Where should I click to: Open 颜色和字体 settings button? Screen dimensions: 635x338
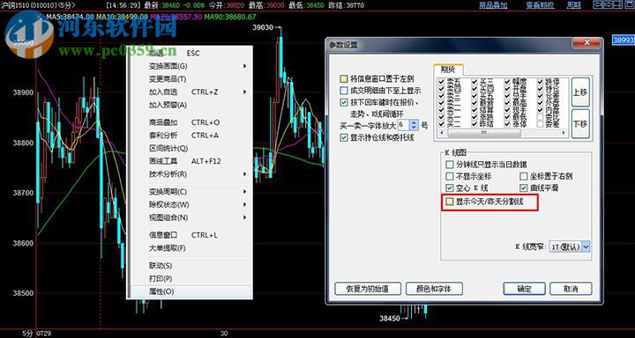point(434,289)
